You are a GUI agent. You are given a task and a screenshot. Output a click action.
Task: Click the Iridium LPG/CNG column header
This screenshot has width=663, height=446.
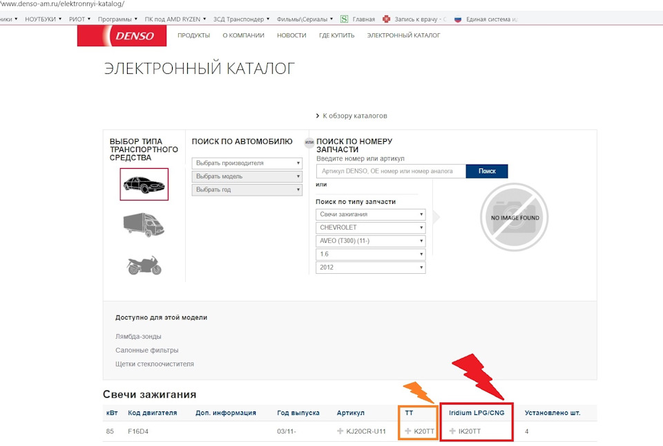tap(477, 413)
